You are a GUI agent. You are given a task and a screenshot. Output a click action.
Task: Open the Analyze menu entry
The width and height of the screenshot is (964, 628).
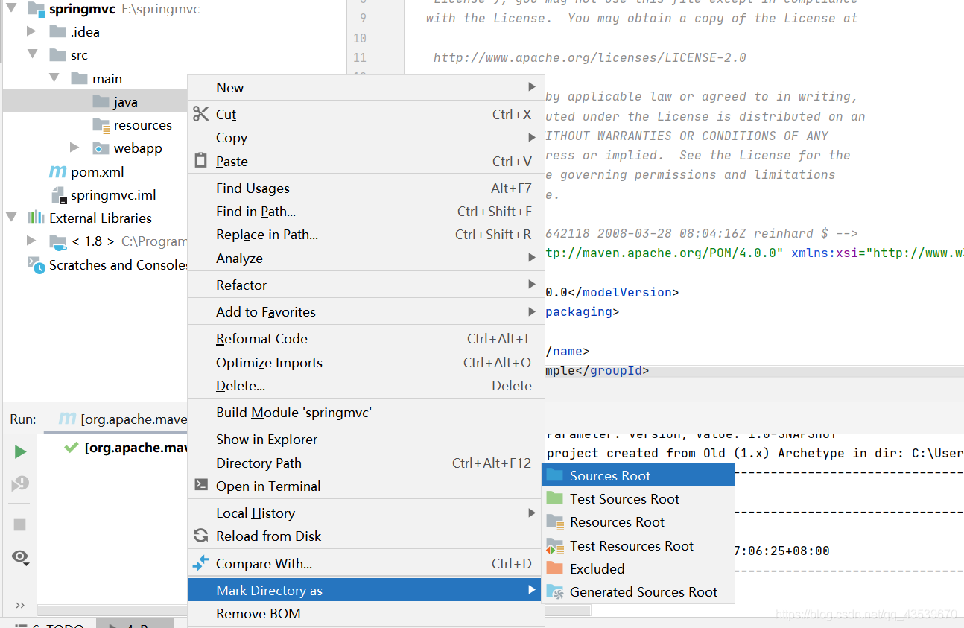(365, 259)
